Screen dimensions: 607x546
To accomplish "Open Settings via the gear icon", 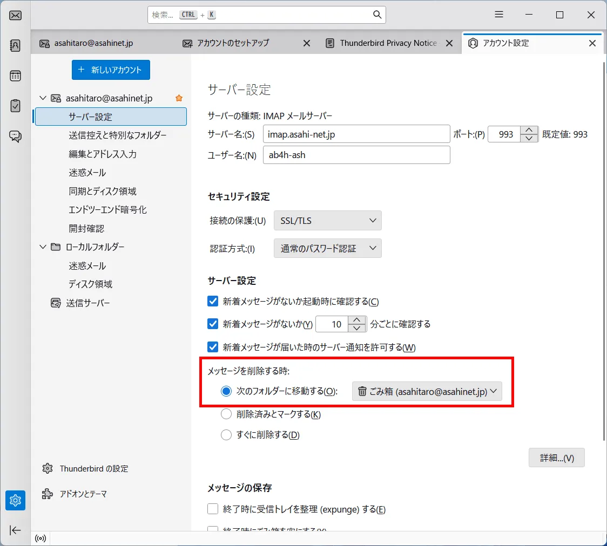I will click(15, 500).
